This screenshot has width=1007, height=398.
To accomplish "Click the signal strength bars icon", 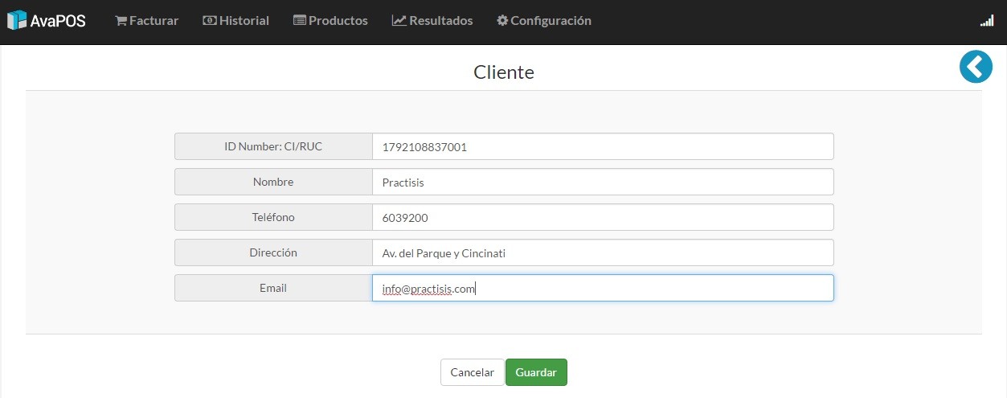I will click(x=987, y=21).
